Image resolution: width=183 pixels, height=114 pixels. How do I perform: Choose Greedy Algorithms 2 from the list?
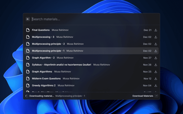click(x=44, y=85)
